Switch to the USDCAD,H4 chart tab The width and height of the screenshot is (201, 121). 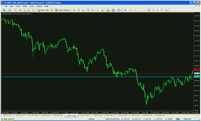[x=135, y=115]
